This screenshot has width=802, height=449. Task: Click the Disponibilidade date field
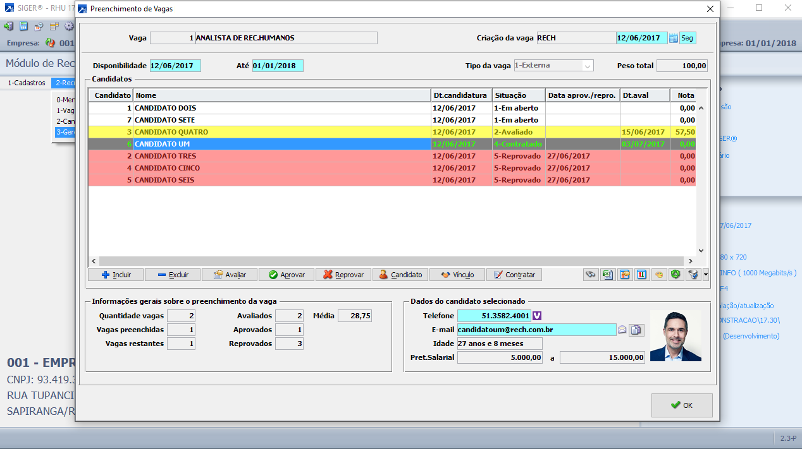point(175,66)
